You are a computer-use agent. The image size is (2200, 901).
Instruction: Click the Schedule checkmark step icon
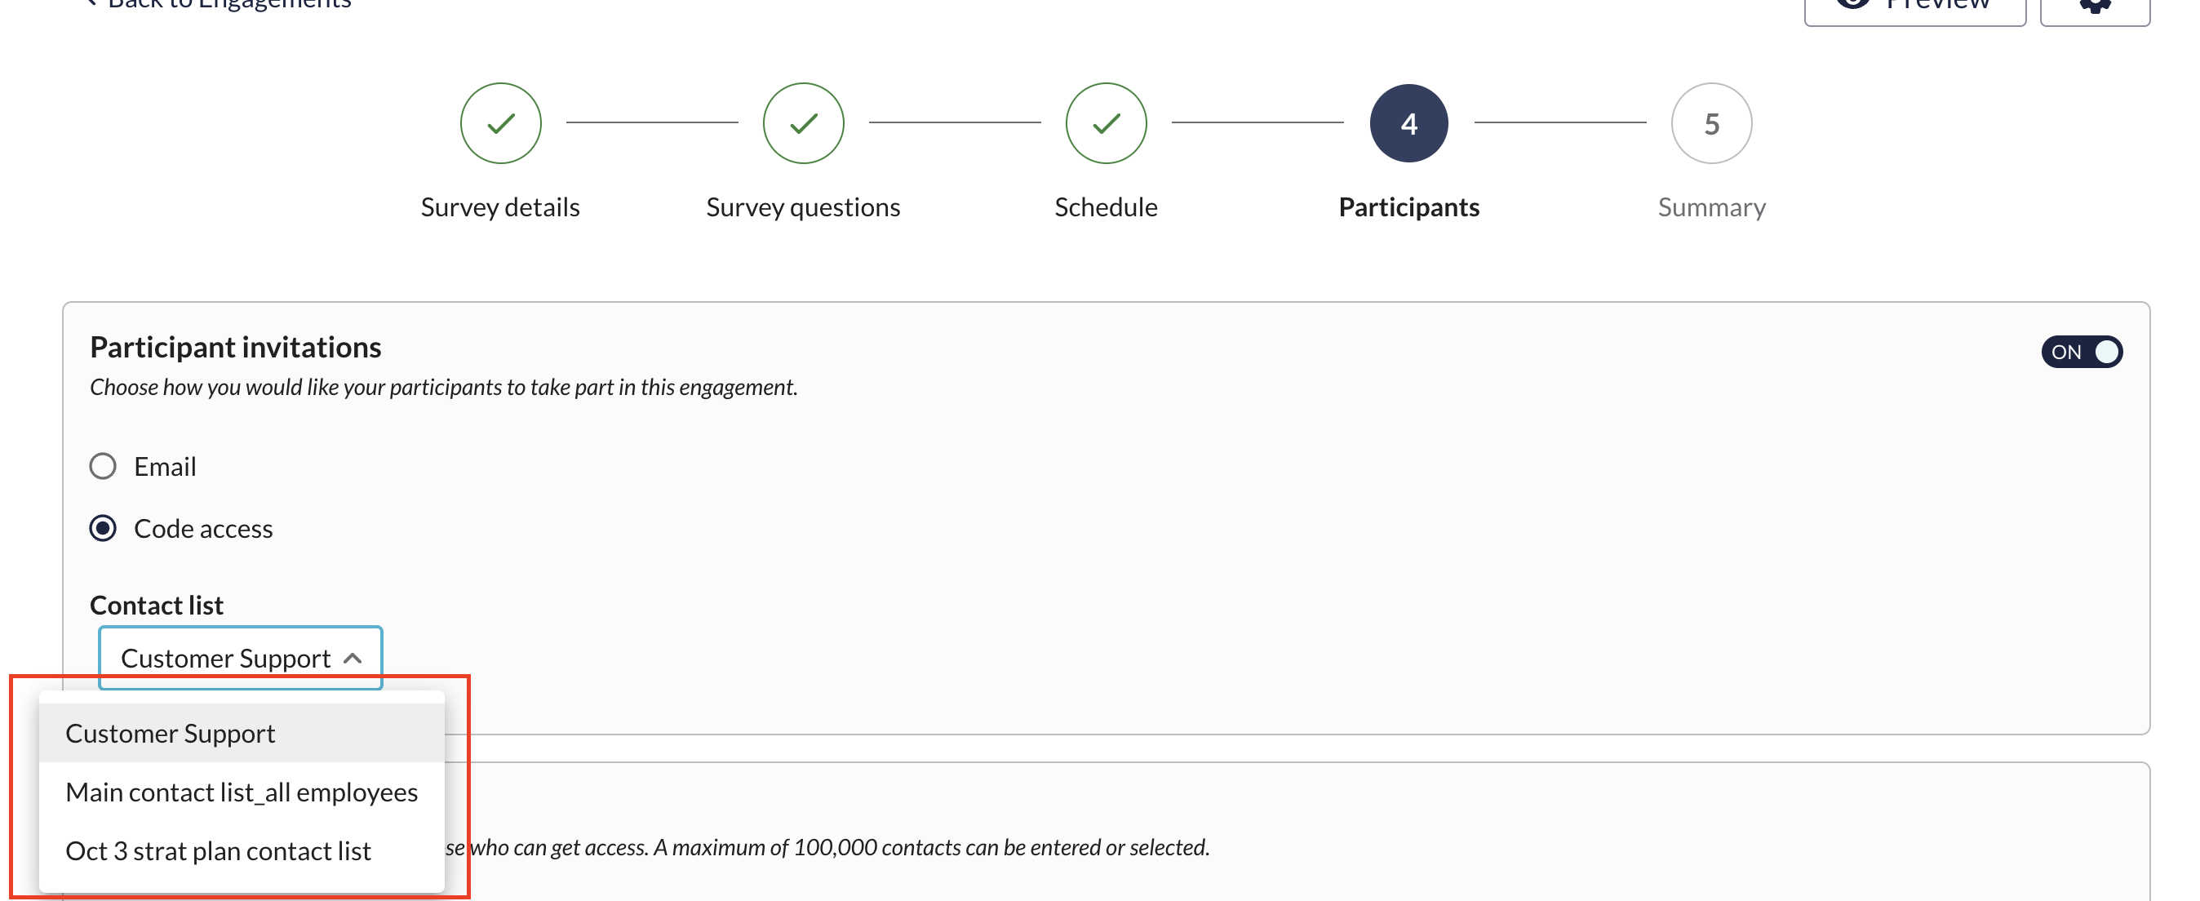[1105, 124]
